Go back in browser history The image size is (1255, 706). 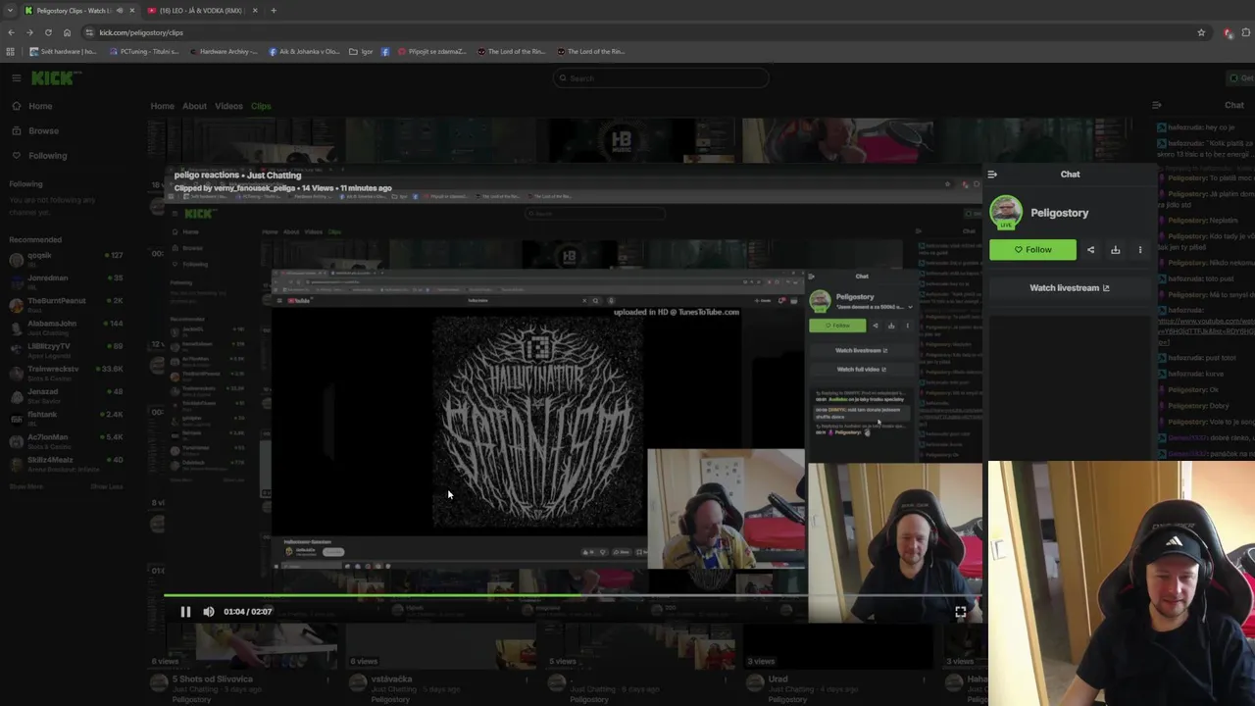point(11,32)
